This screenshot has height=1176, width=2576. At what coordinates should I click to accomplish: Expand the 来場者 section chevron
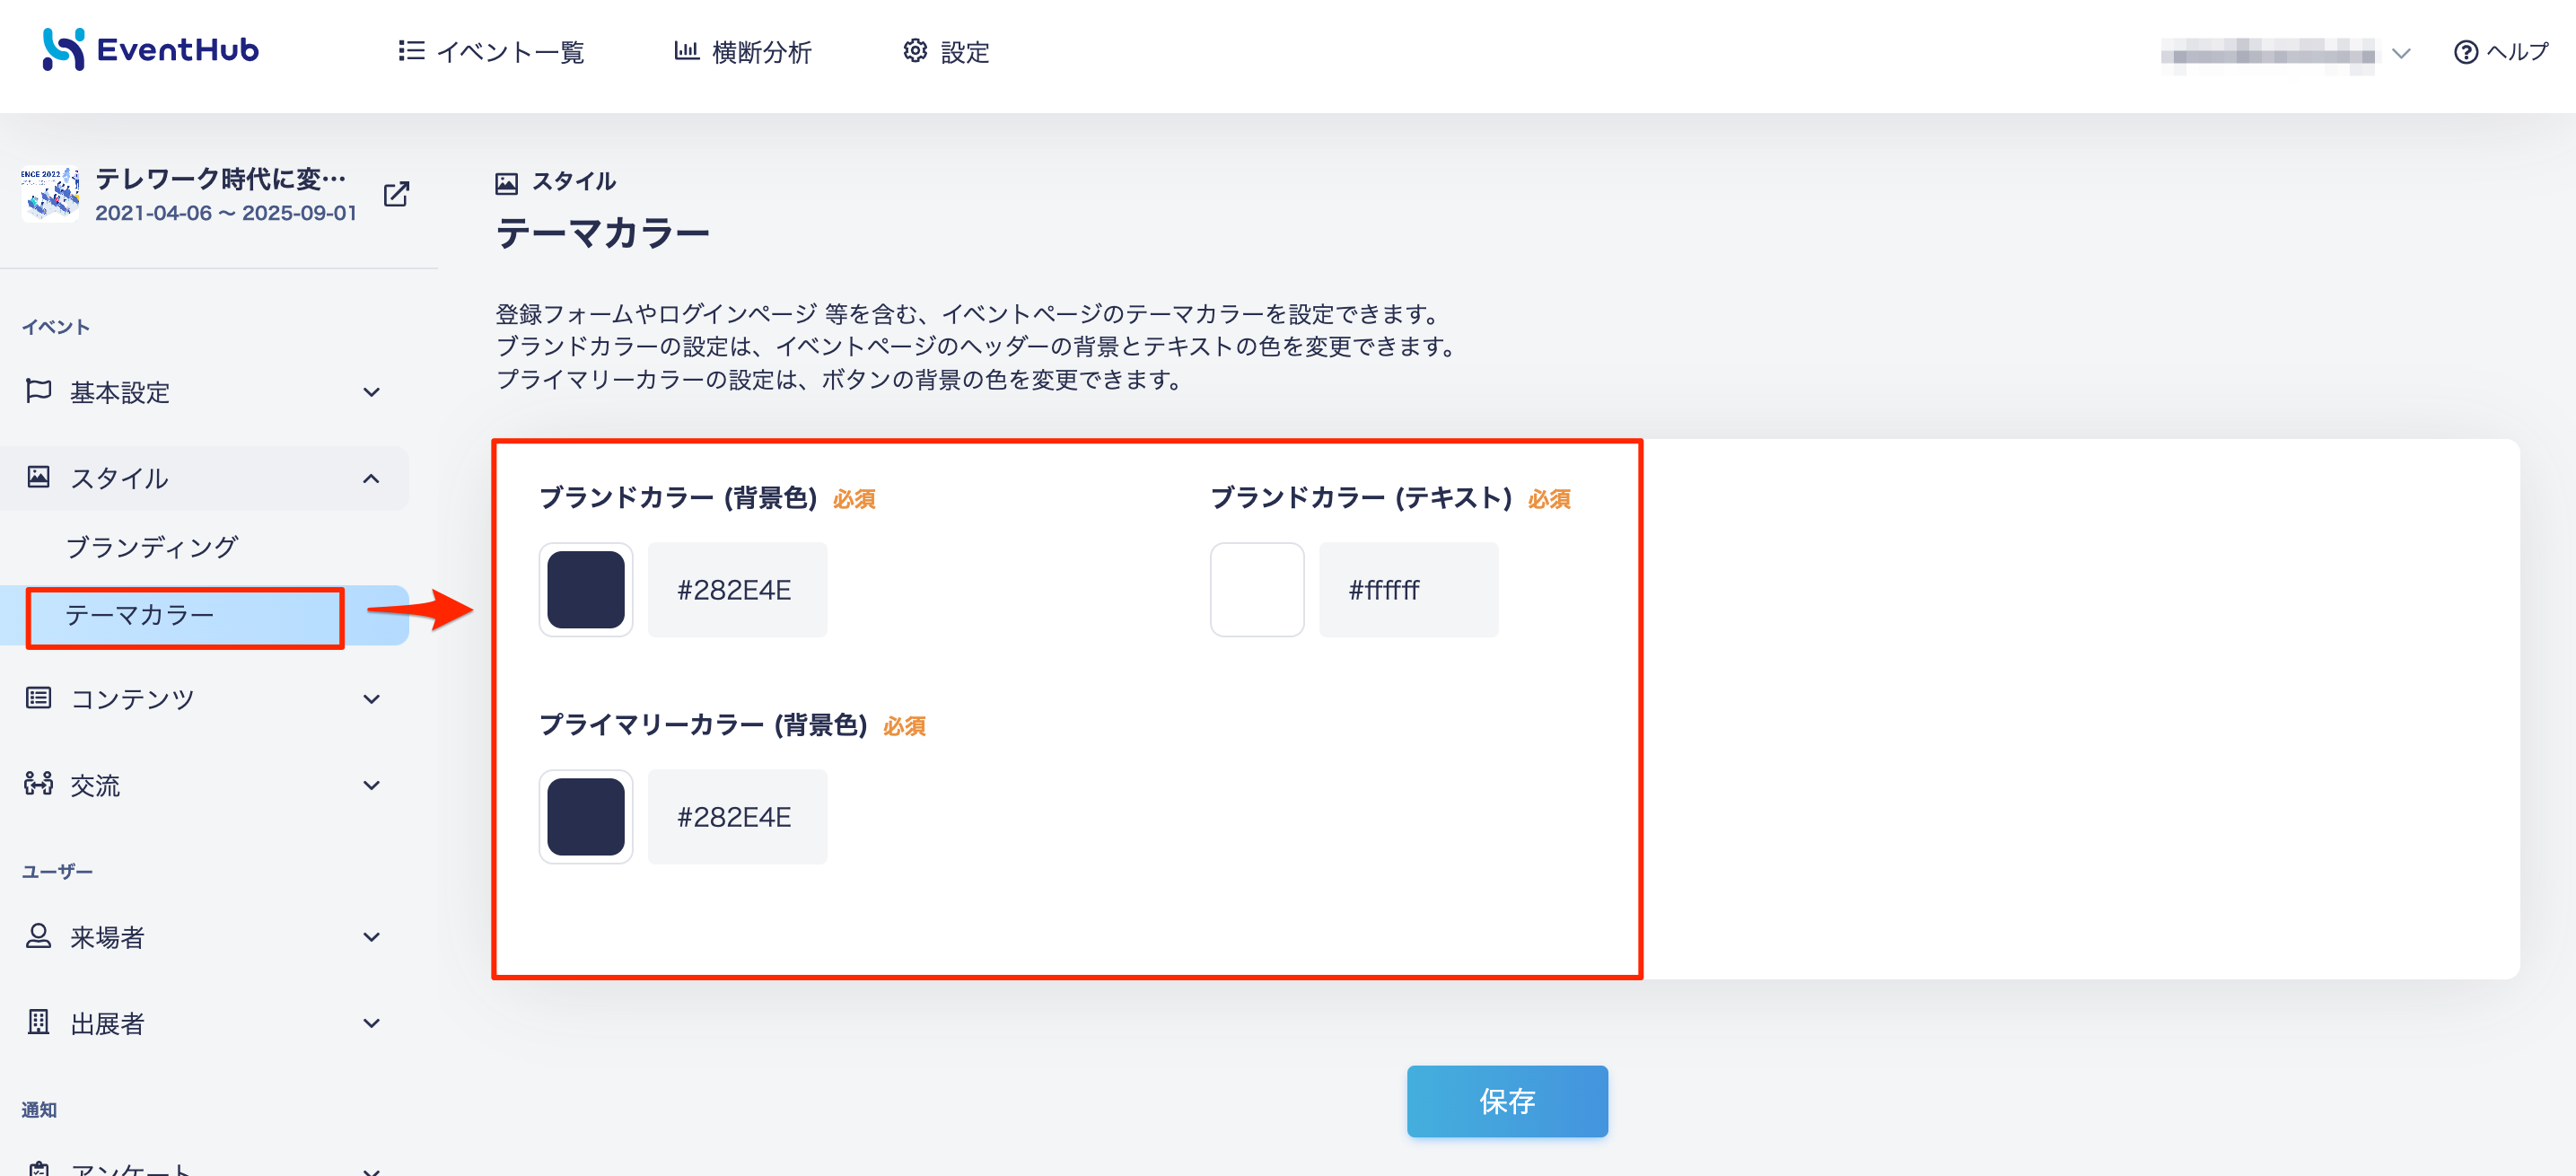pyautogui.click(x=371, y=937)
